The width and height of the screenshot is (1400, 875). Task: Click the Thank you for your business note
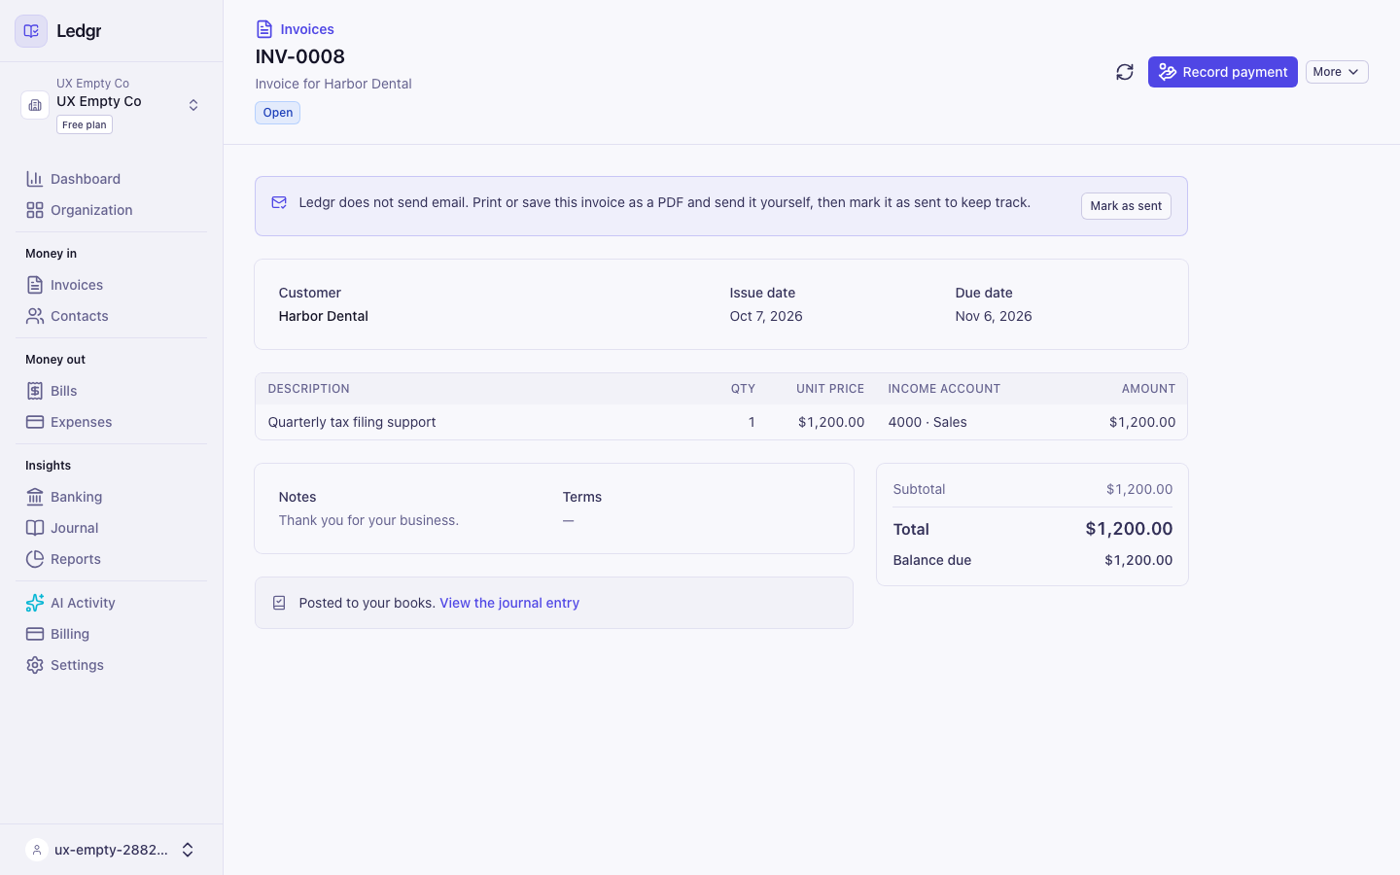tap(368, 520)
